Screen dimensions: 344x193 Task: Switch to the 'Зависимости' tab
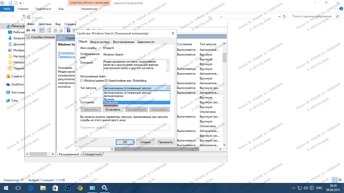pyautogui.click(x=146, y=42)
